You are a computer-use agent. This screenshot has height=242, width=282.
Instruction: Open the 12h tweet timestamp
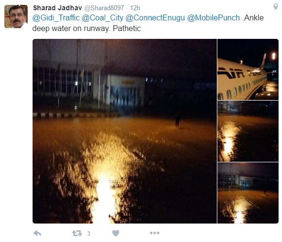135,8
